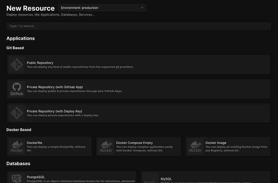This screenshot has width=278, height=183.
Task: Click 'complex application easily with Docker Compose' description
Action: tap(144, 149)
